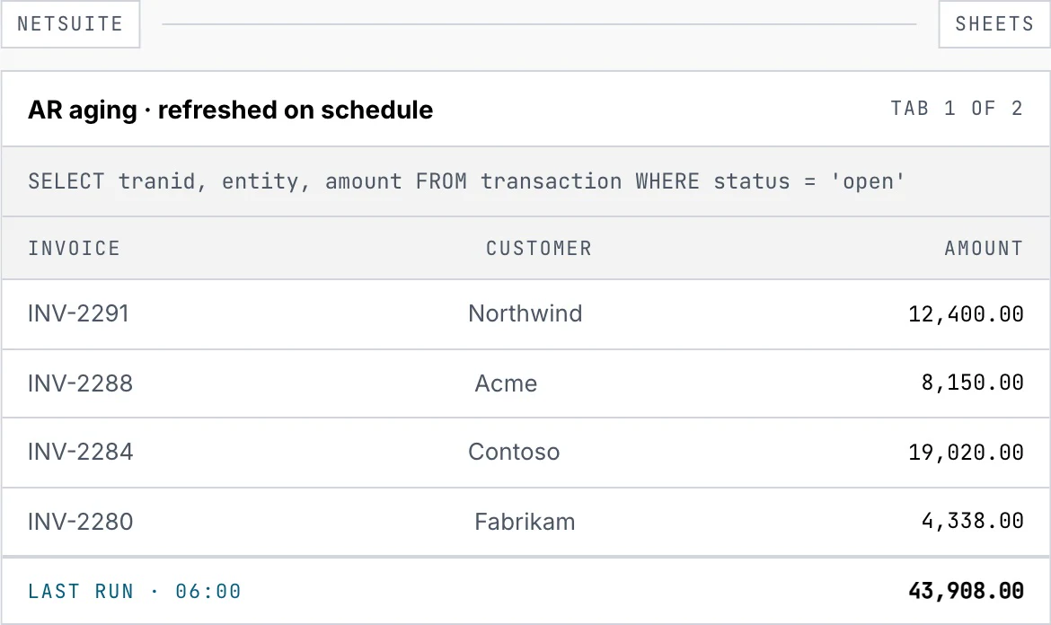The image size is (1051, 625).
Task: Click the 19,020.00 amount cell
Action: coord(966,453)
